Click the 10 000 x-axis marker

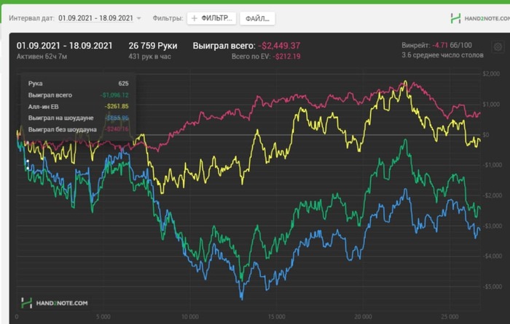coord(190,317)
